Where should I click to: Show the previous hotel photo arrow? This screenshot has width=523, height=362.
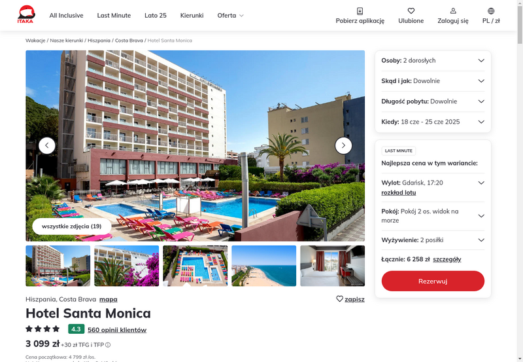(x=47, y=145)
